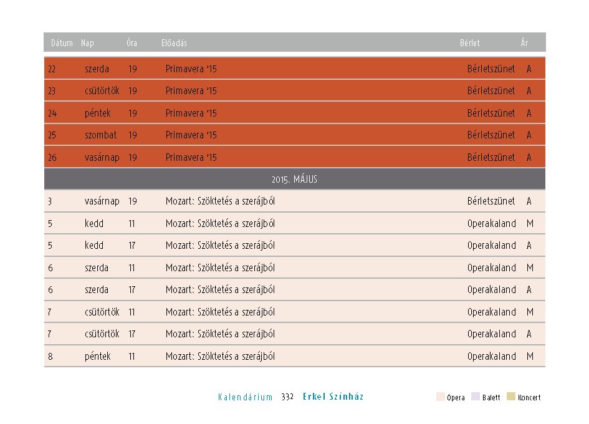Click the Nap column header
Viewport: 589px width, 424px height.
tap(87, 43)
